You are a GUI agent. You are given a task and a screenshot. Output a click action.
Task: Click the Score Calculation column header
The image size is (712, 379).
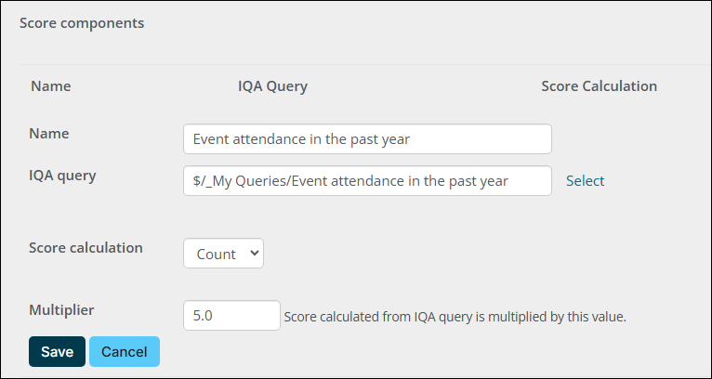tap(599, 86)
